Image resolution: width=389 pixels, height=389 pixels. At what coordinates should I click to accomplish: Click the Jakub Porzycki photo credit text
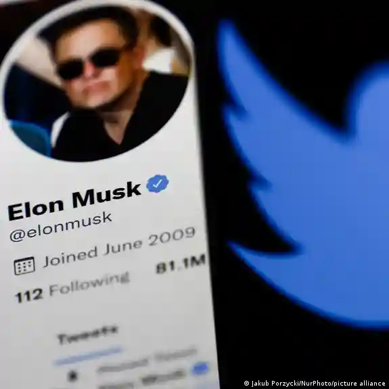[x=315, y=384]
